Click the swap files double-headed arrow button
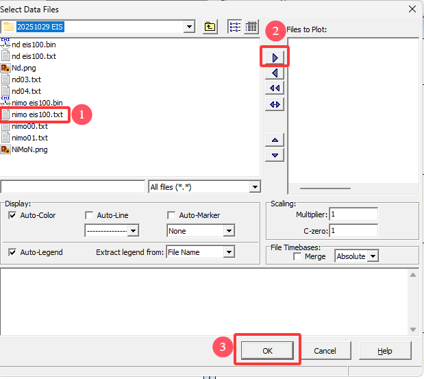 click(x=275, y=104)
